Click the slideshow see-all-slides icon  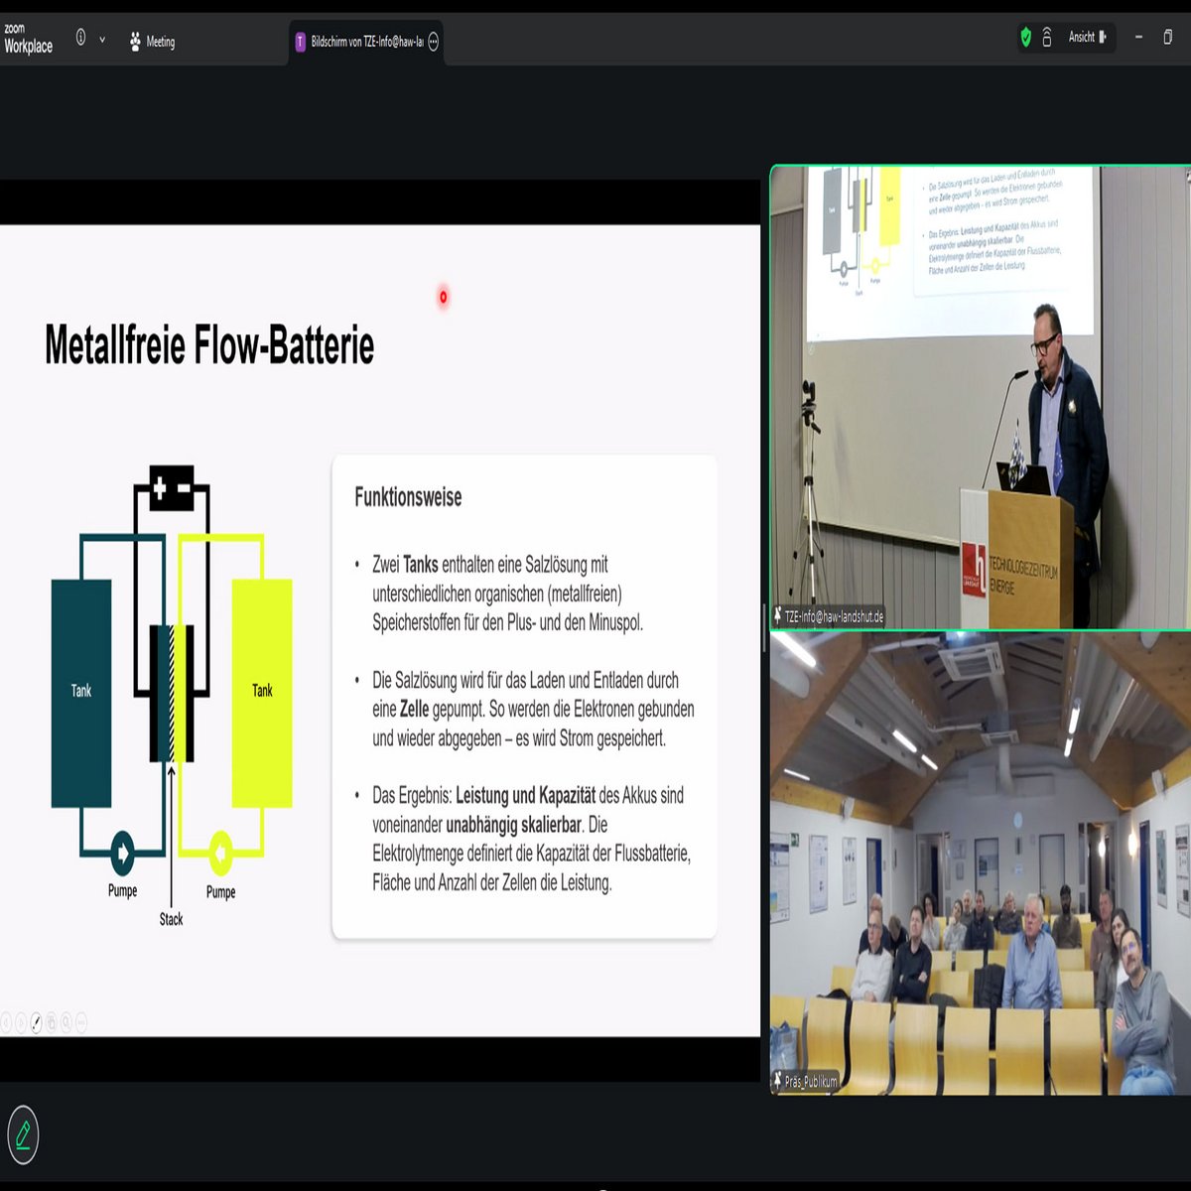pyautogui.click(x=52, y=1021)
